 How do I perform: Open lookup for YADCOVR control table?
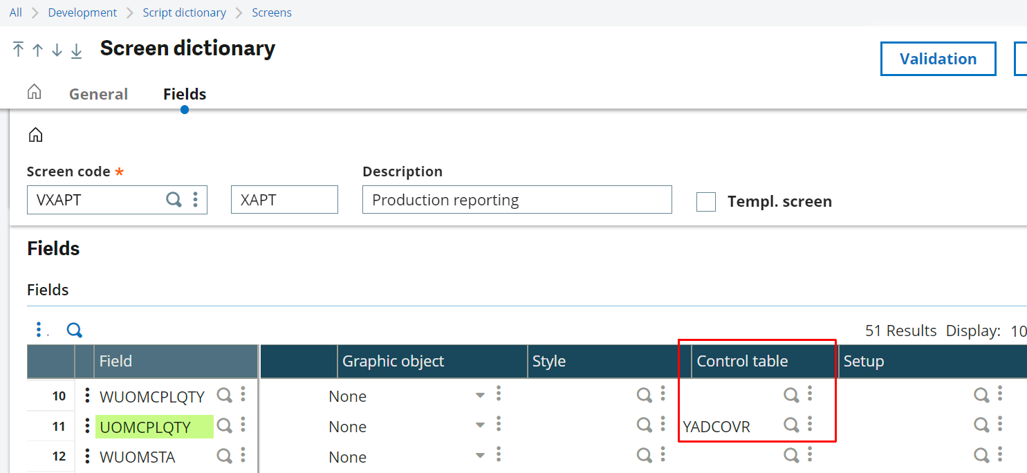(x=791, y=426)
